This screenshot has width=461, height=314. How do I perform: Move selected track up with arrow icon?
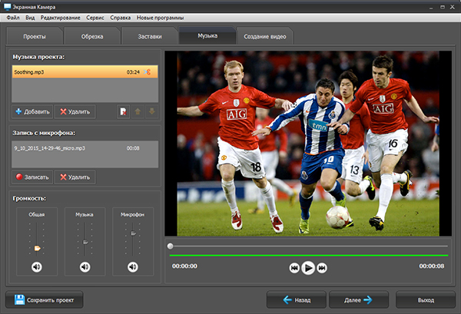tap(138, 112)
